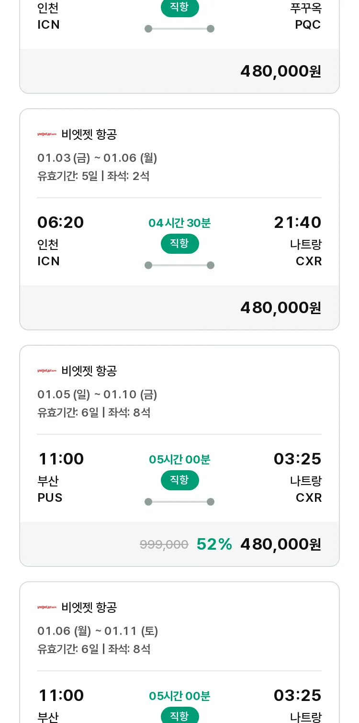Click VietJet logo on 01.06 flight card

47,608
